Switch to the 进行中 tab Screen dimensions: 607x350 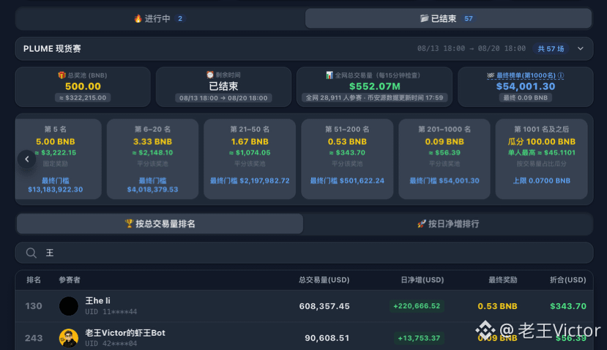160,18
